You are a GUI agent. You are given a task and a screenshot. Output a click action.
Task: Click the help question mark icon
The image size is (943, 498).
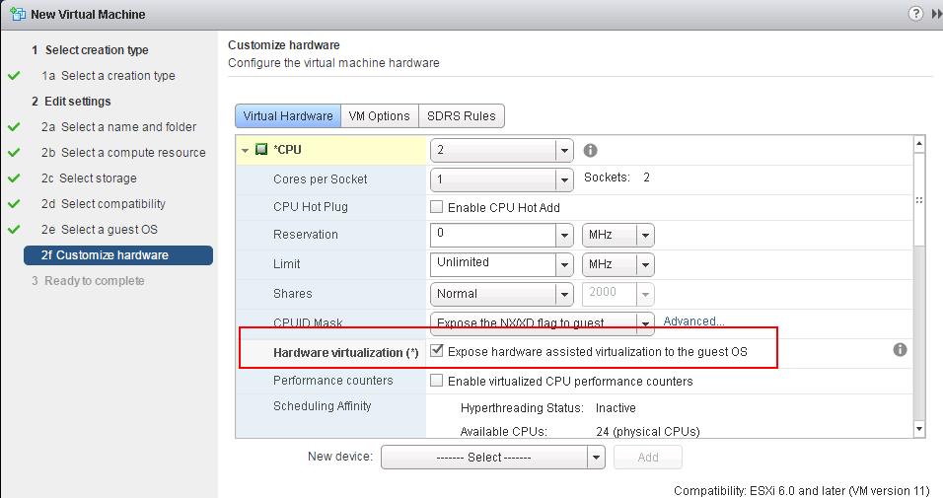click(915, 13)
